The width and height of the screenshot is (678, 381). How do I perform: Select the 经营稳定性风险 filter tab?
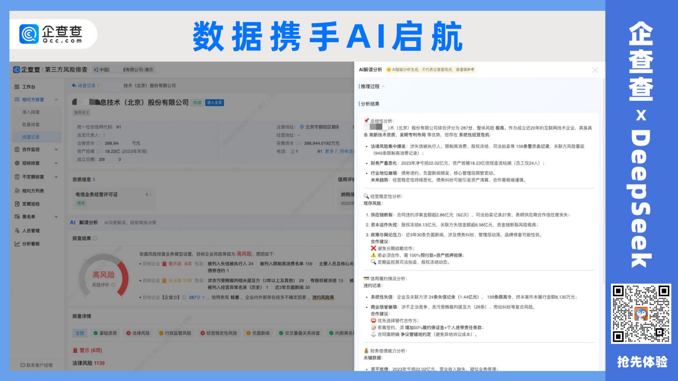click(x=219, y=333)
